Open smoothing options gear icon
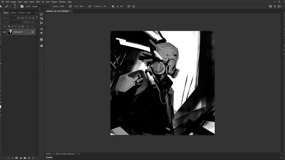 click(x=113, y=6)
